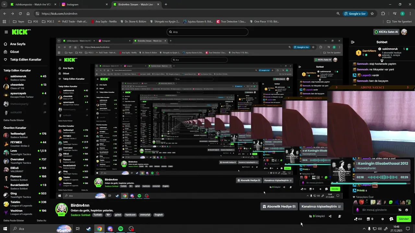This screenshot has width=415, height=233.
Task: Open a new browser tab
Action: 166,5
